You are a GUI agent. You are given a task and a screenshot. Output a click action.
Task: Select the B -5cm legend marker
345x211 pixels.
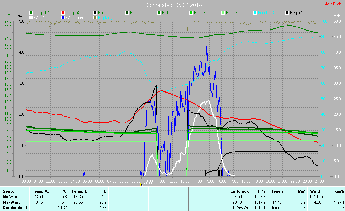pos(127,13)
